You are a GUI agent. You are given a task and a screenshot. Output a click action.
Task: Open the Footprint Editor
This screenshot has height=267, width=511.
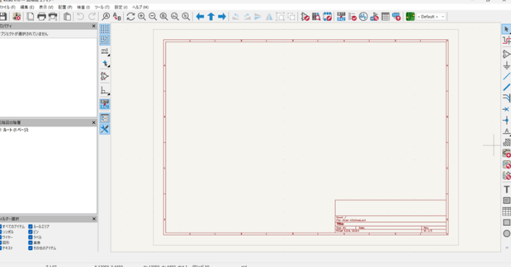327,16
